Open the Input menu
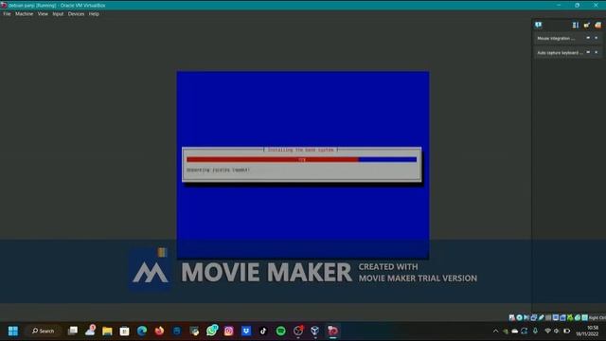This screenshot has height=341, width=606. tap(58, 14)
